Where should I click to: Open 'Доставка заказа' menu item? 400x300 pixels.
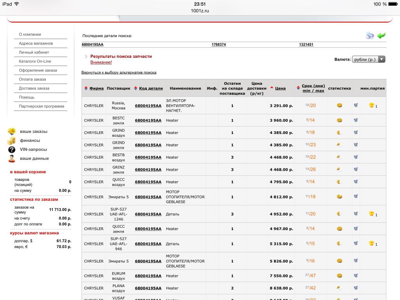(34, 88)
